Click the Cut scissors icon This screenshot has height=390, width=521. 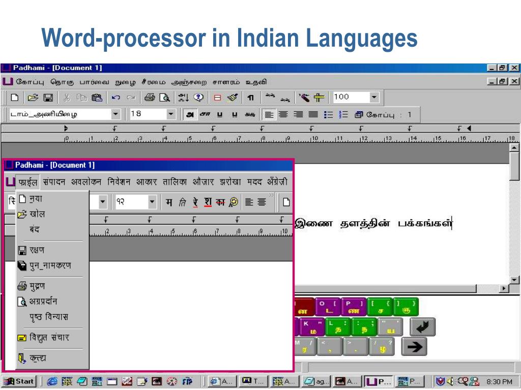(x=67, y=97)
